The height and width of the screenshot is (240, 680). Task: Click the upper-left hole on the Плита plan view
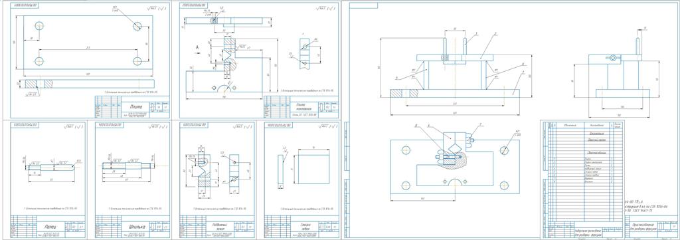point(39,25)
